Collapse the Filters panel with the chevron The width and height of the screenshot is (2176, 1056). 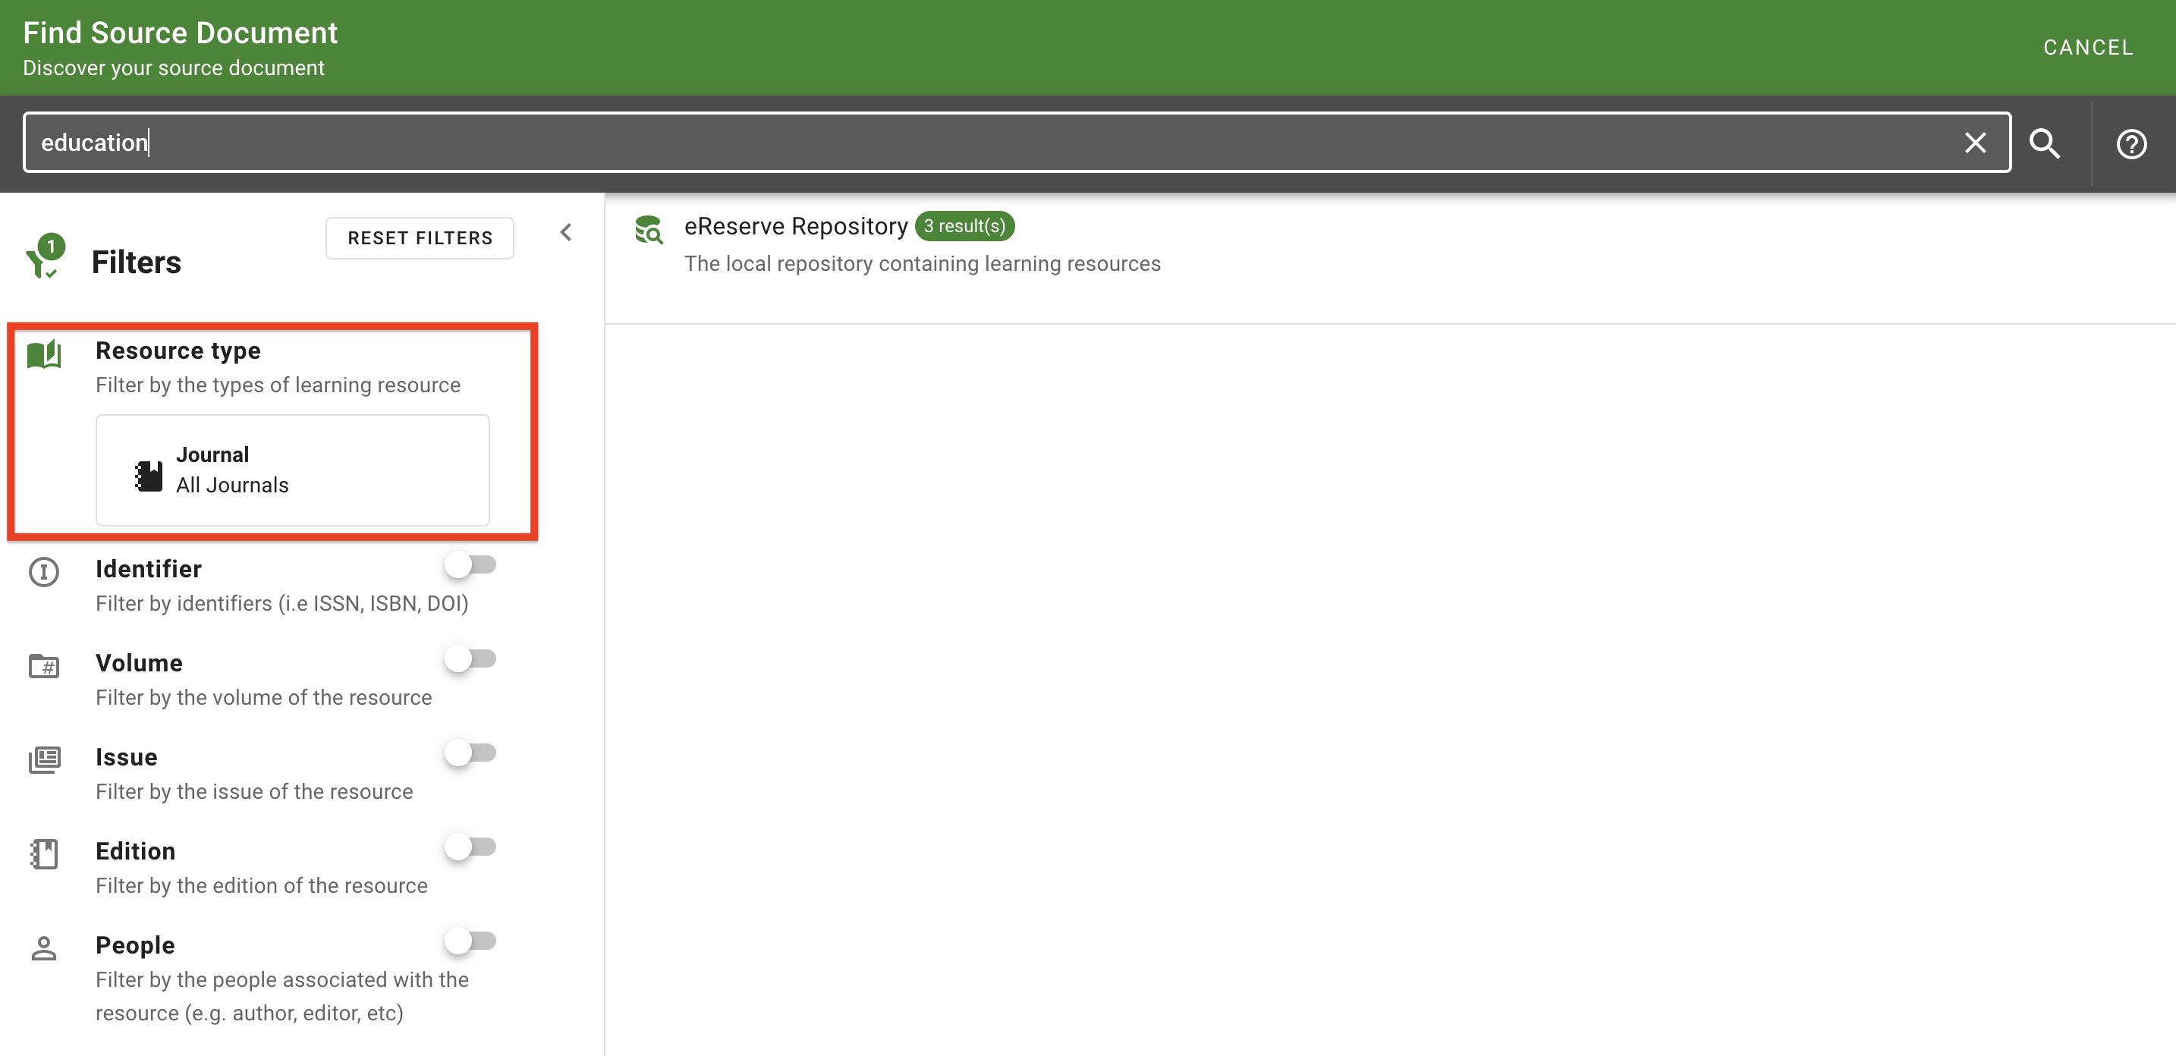566,231
